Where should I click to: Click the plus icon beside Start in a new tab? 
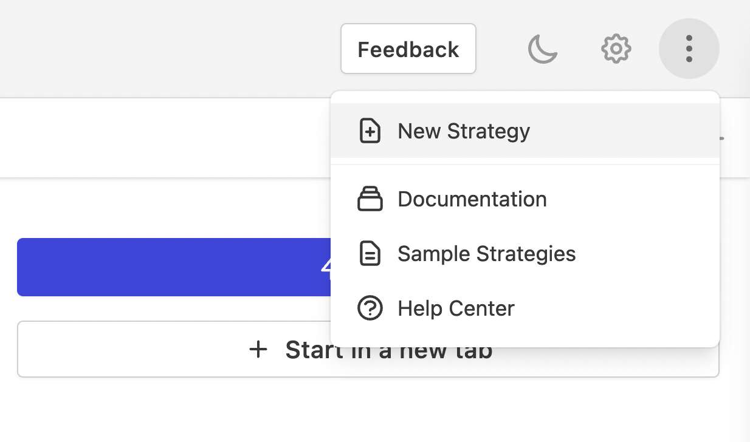coord(258,350)
